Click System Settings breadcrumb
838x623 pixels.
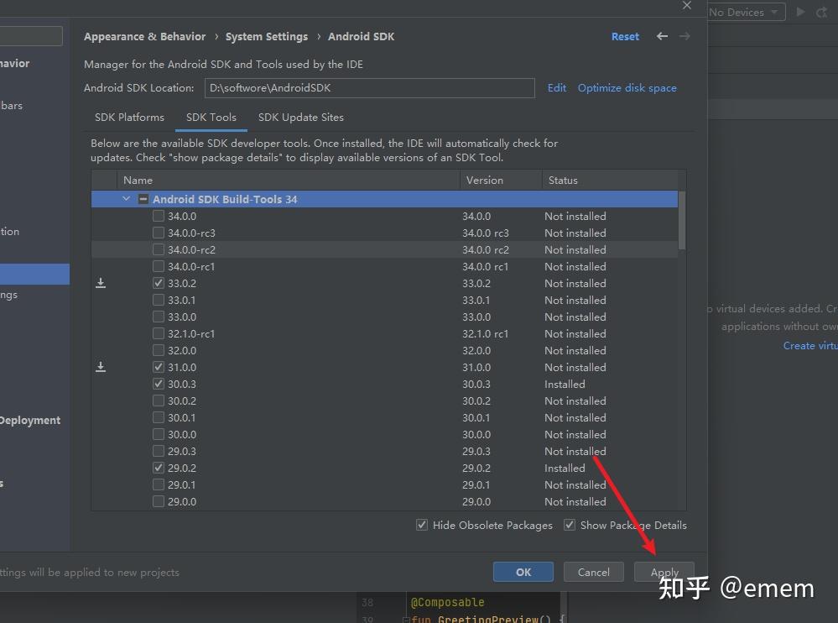(x=267, y=36)
